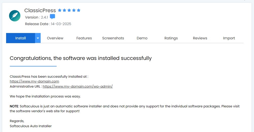The height and width of the screenshot is (132, 254).
Task: View the Screenshots tab
Action: (113, 38)
